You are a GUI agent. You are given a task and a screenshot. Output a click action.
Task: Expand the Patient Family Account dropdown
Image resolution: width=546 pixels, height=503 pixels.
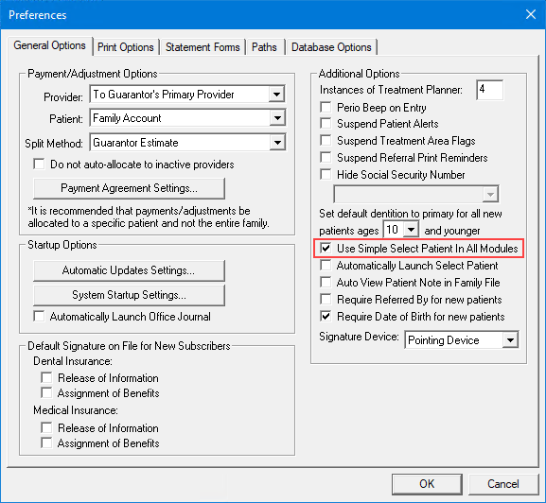point(277,118)
